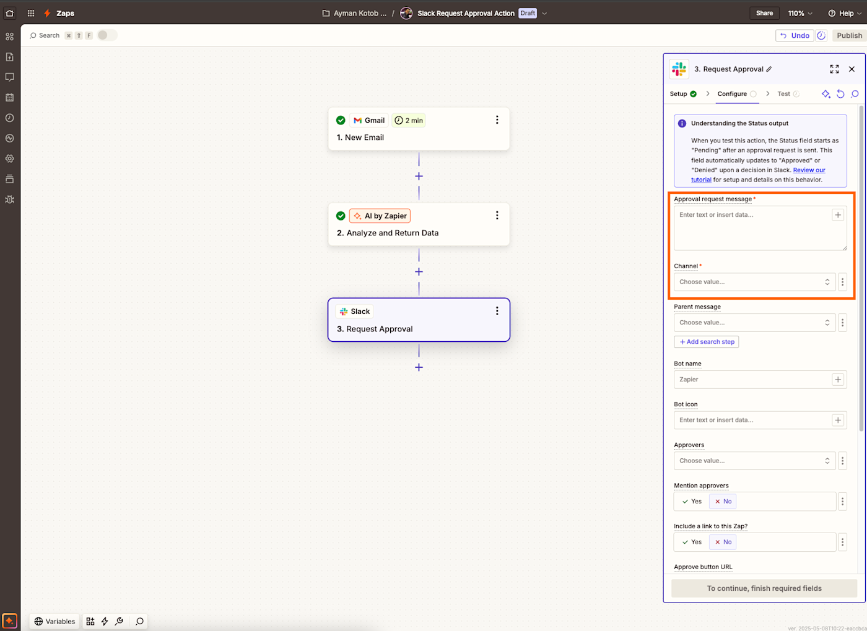The height and width of the screenshot is (631, 867).
Task: Open the dashboard tiles icon in left sidebar
Action: point(9,37)
